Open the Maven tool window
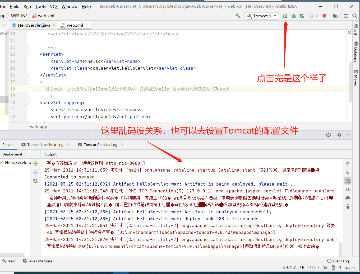360x274 pixels. [x=356, y=78]
